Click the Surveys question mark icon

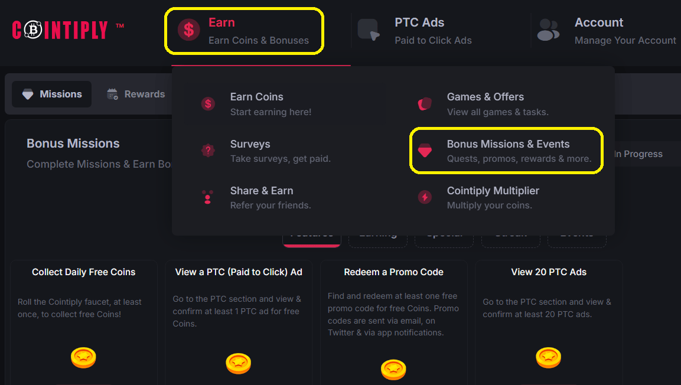tap(208, 151)
